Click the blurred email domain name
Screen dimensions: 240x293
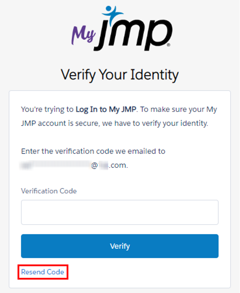(104, 166)
